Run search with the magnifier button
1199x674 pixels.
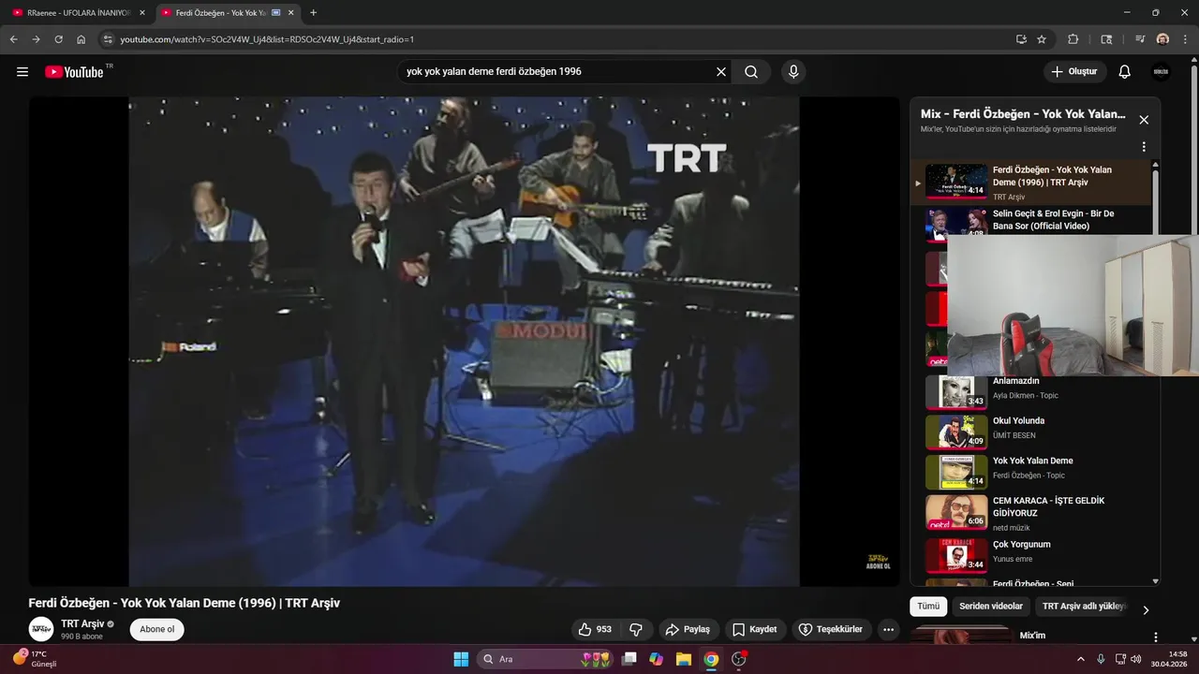[751, 72]
